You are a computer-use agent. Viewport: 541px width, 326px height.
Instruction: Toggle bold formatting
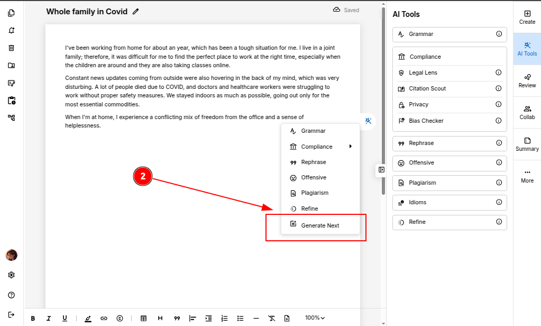tap(33, 318)
